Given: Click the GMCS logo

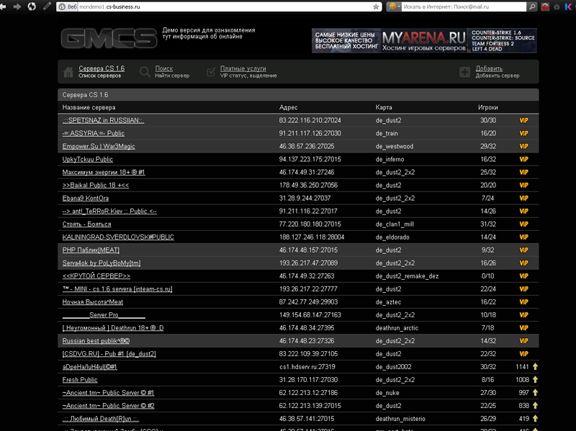Looking at the screenshot, I should [x=109, y=39].
